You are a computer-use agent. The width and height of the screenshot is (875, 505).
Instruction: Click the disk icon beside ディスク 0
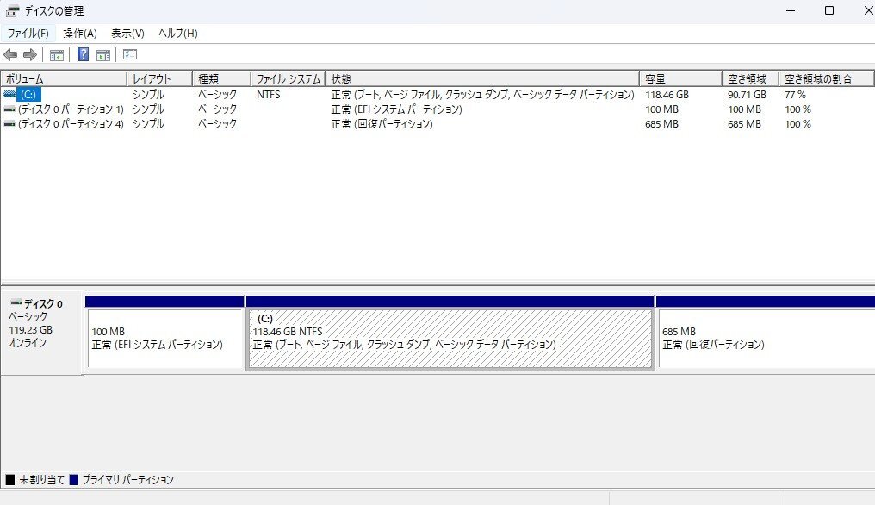coord(15,302)
